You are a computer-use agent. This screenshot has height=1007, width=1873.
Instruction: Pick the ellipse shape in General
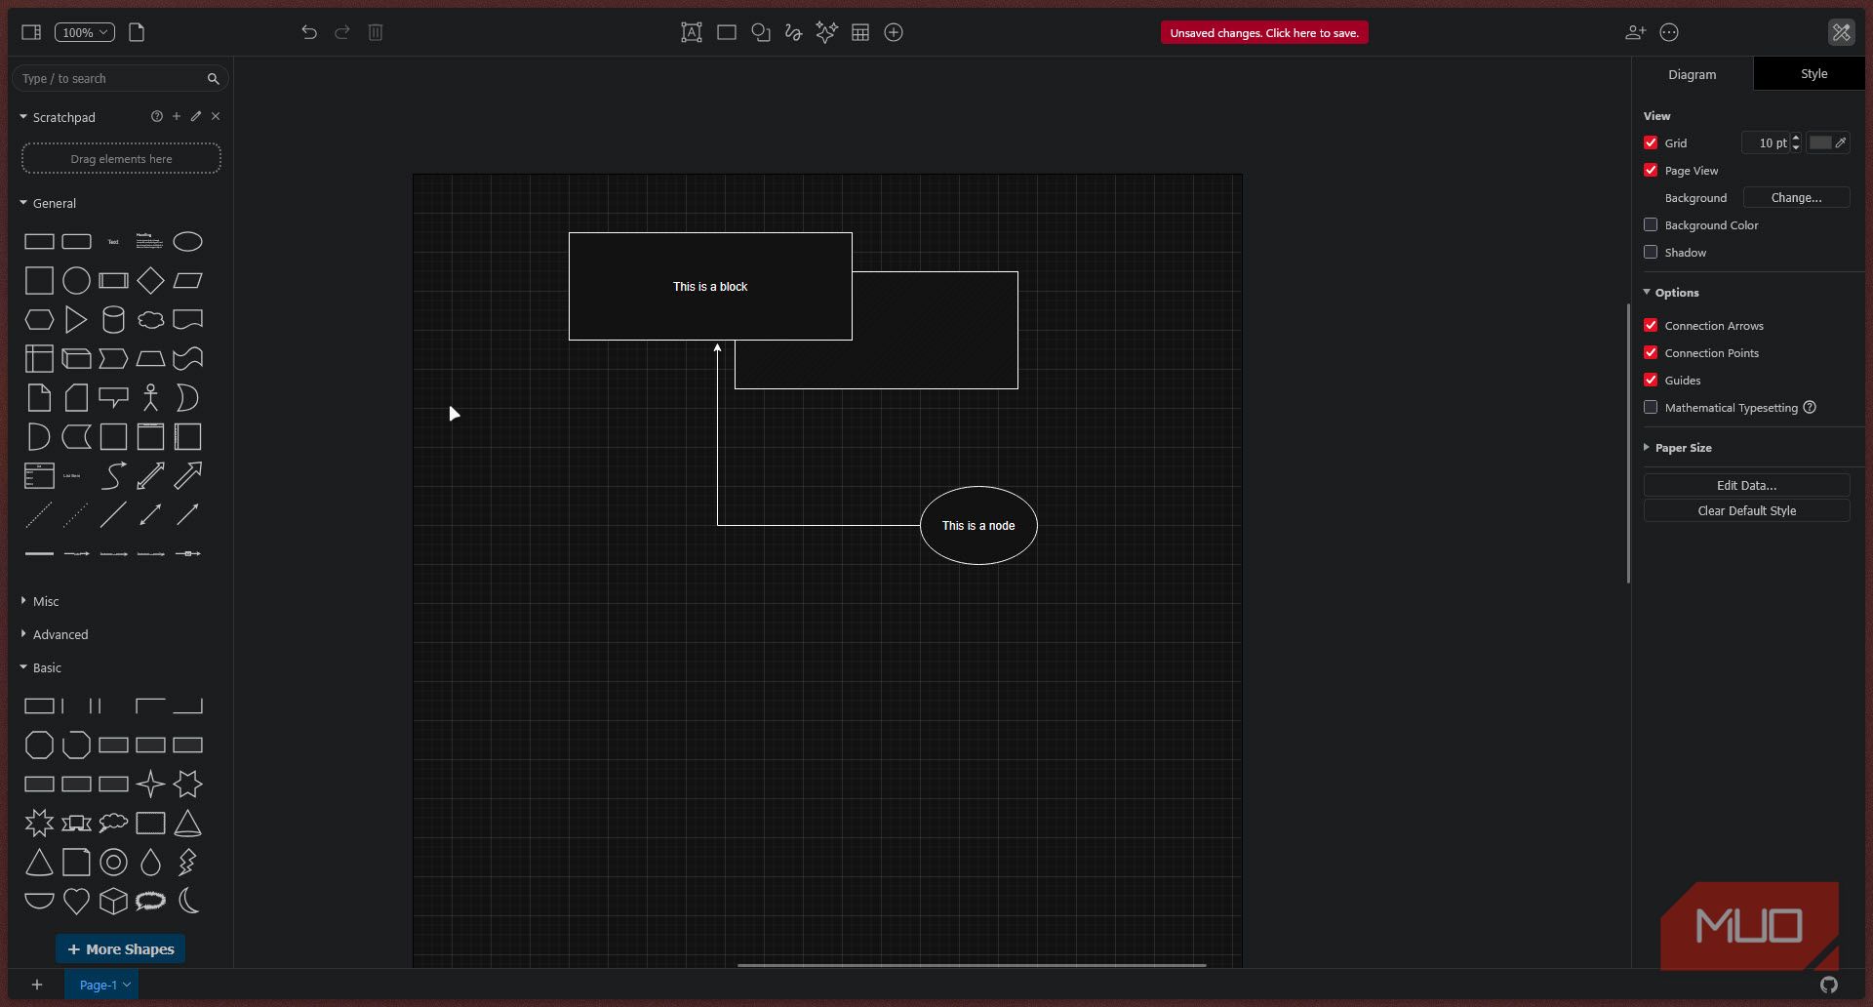pos(187,241)
